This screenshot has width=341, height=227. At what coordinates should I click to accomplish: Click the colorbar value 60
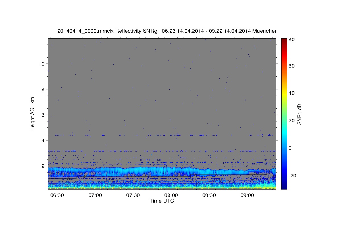(x=291, y=66)
